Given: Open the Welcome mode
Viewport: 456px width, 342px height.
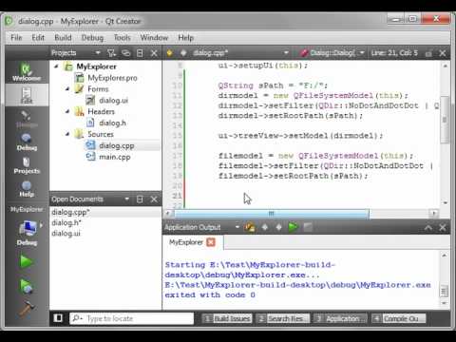Looking at the screenshot, I should tap(27, 72).
